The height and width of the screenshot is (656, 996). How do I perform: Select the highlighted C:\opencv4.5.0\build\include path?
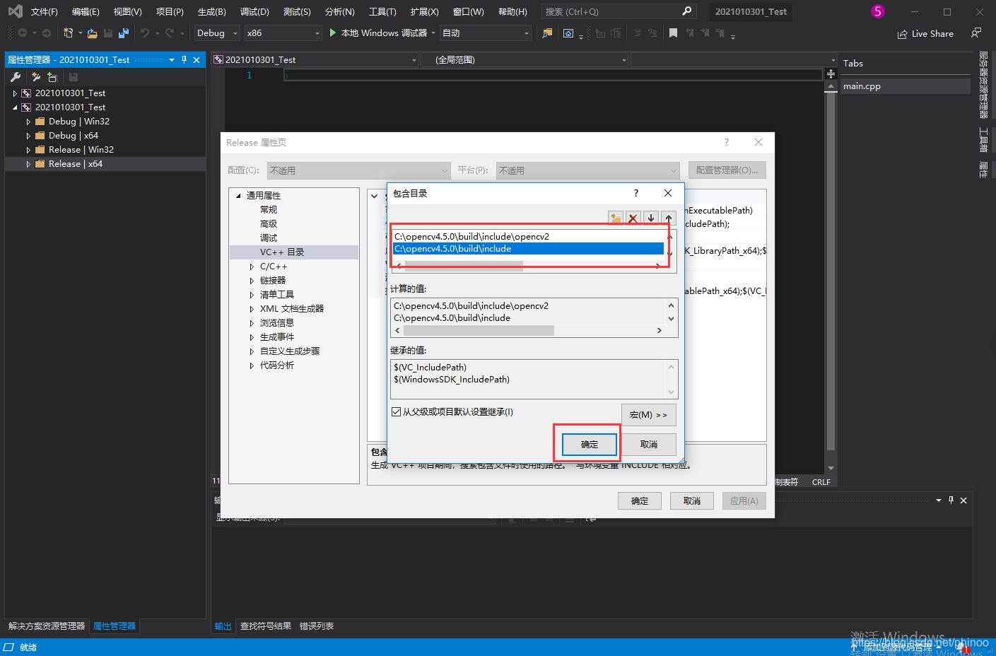pos(528,249)
